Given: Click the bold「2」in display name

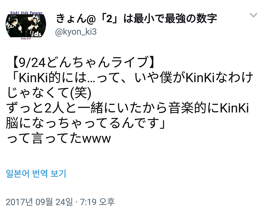Looking at the screenshot, I should tap(110, 19).
